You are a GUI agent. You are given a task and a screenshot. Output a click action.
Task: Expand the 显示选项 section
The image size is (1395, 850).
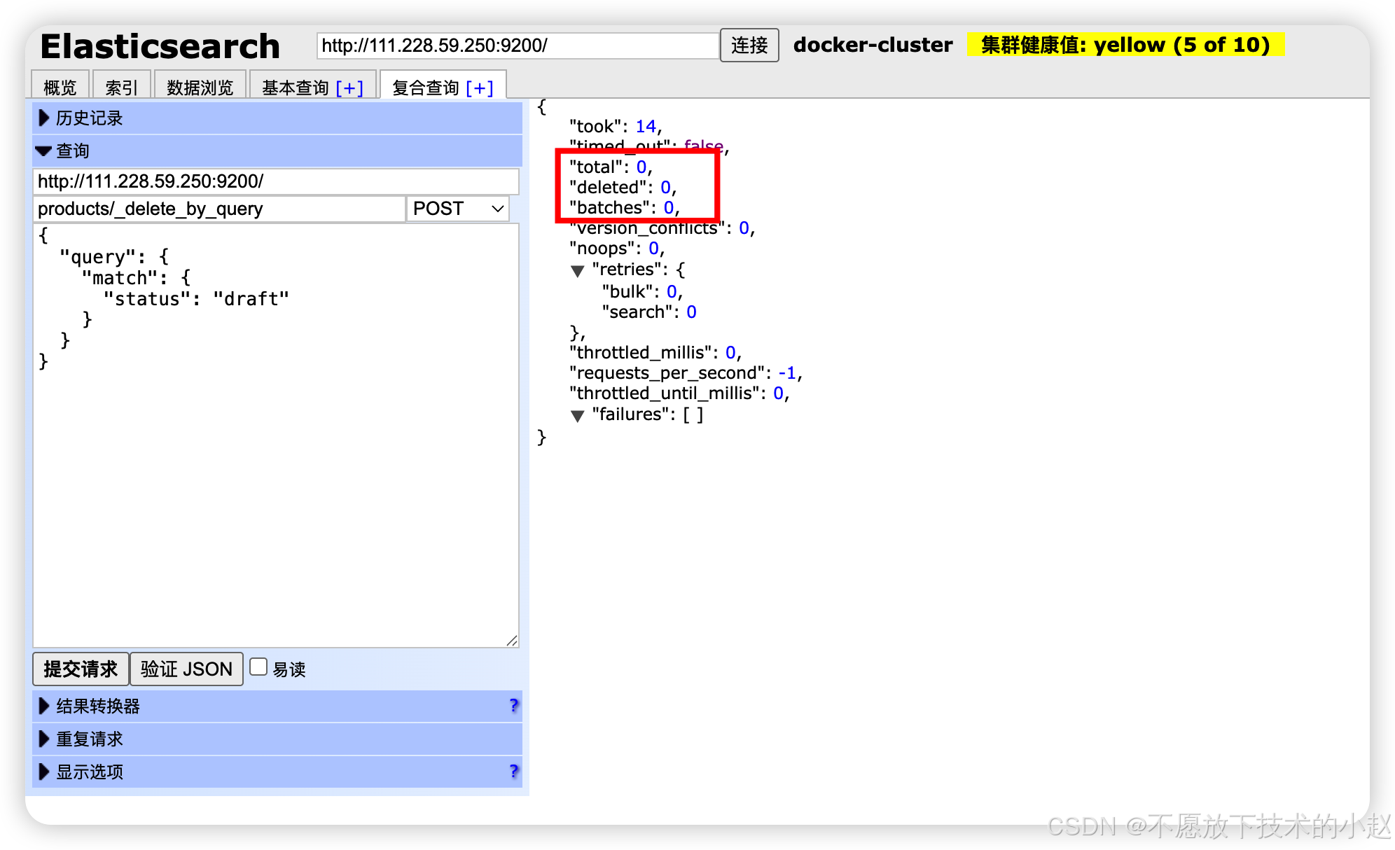point(89,772)
